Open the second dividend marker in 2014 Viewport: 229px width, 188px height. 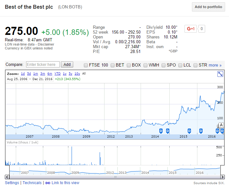[x=168, y=131]
